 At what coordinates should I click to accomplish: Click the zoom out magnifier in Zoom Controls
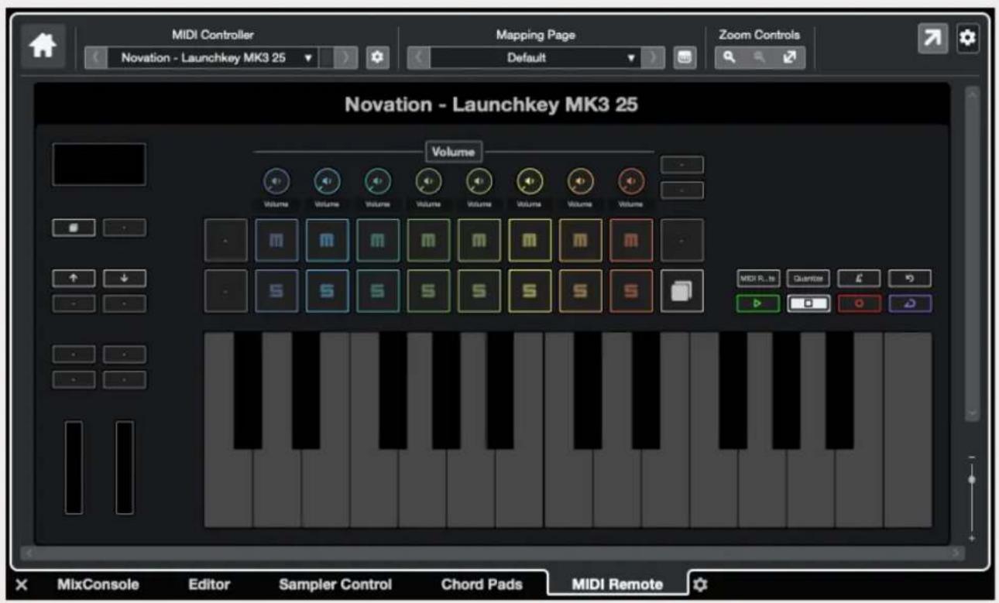click(x=760, y=58)
